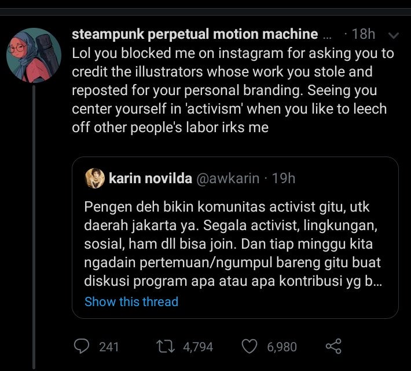Click the 4,794 retweets count
Image resolution: width=411 pixels, height=371 pixels.
[198, 347]
